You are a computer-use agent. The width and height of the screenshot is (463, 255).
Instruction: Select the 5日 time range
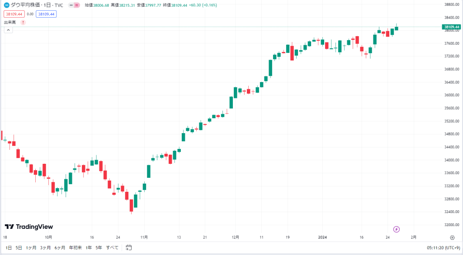pos(19,248)
